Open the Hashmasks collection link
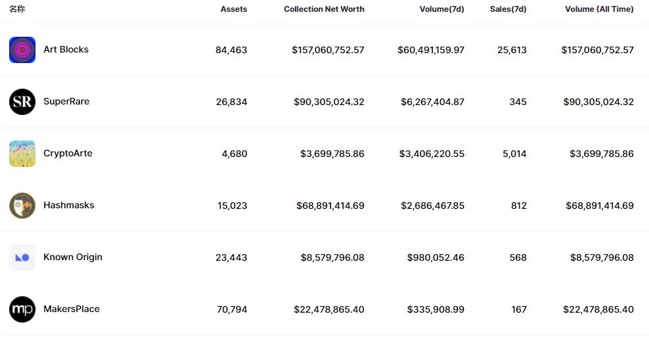Viewport: 649px width, 337px height. pos(69,205)
